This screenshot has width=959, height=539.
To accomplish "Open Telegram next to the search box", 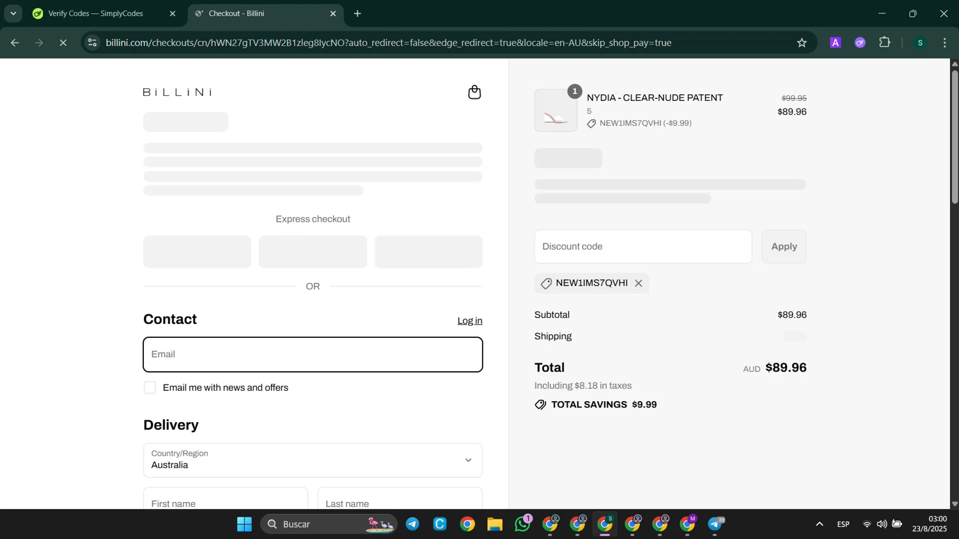I will pos(412,524).
